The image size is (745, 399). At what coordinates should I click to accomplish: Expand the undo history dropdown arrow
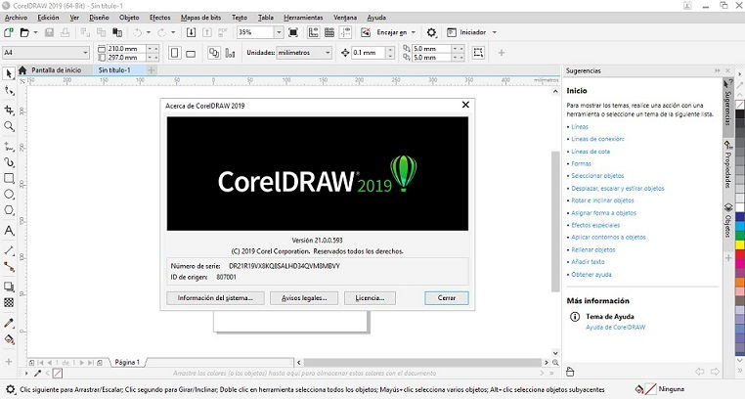coord(149,32)
